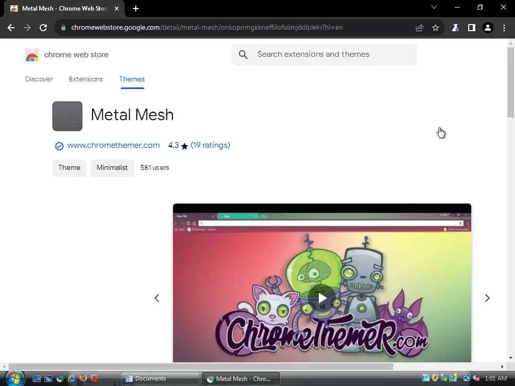Viewport: 515px width, 386px height.
Task: Click the Theme category chip
Action: (69, 168)
